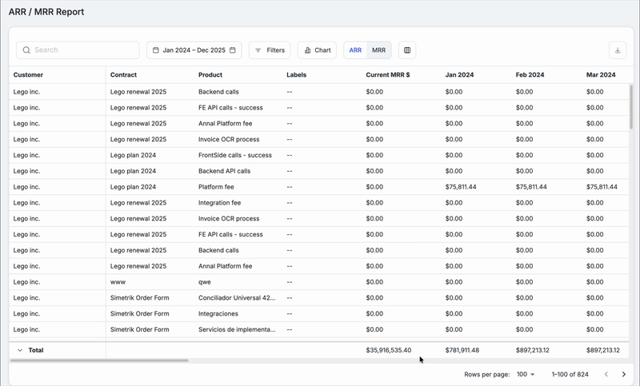Screen dimensions: 640x386
Task: Switch to the MRR toggle
Action: [378, 50]
